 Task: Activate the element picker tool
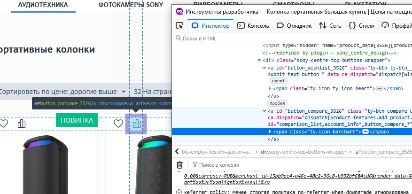click(179, 25)
